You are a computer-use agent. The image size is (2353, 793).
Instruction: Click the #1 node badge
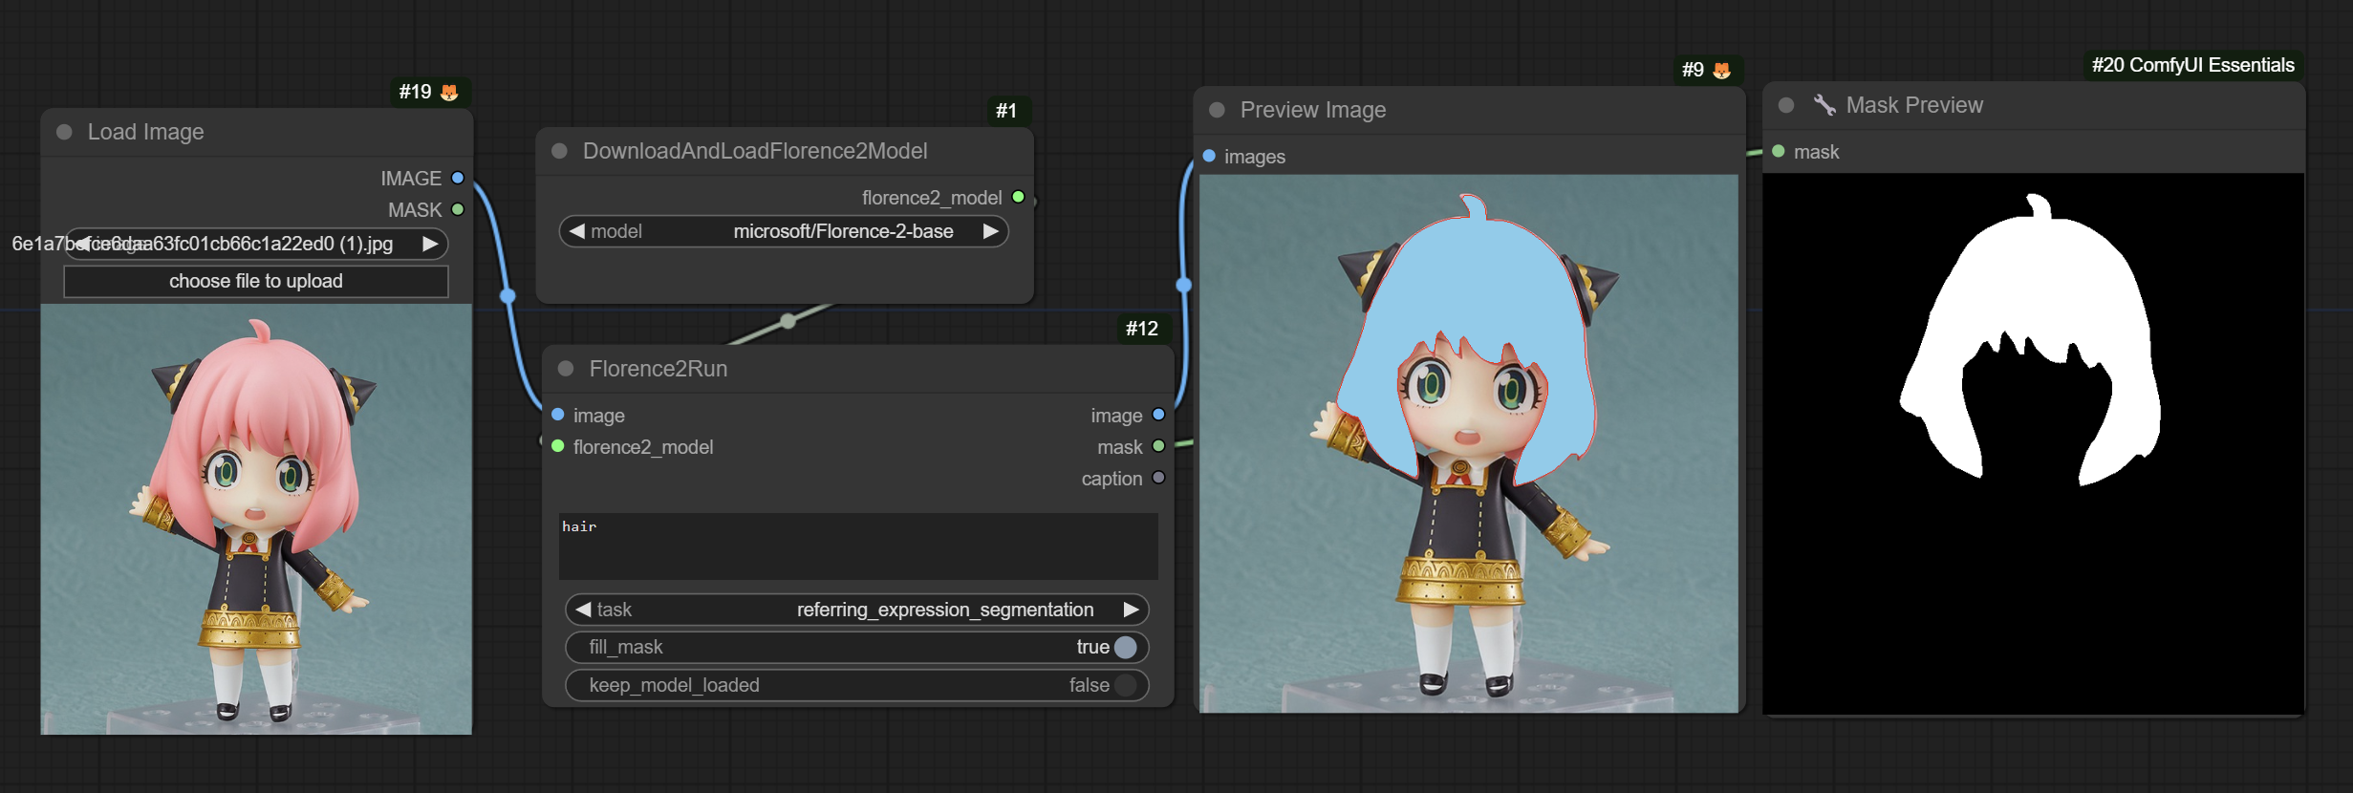[x=1006, y=111]
